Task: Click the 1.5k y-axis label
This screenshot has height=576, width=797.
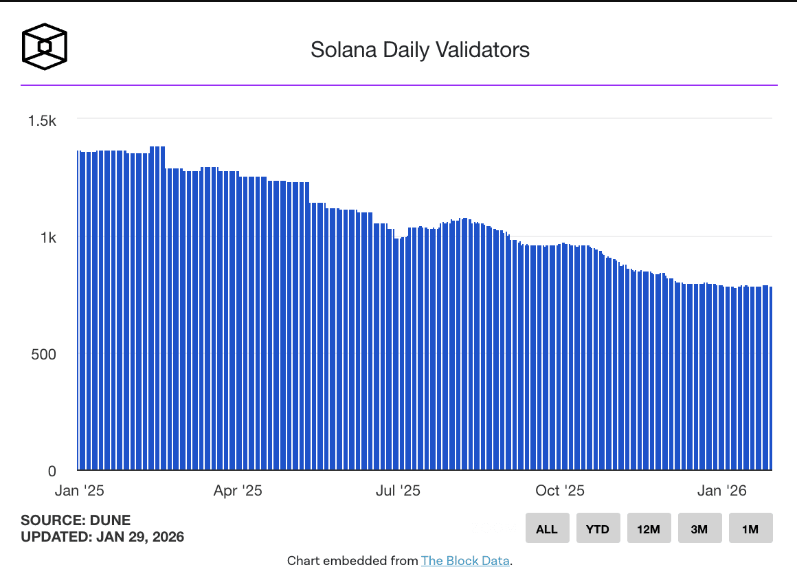Action: point(42,120)
